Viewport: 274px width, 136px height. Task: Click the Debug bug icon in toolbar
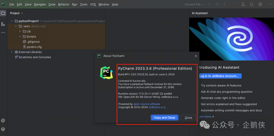[217, 4]
